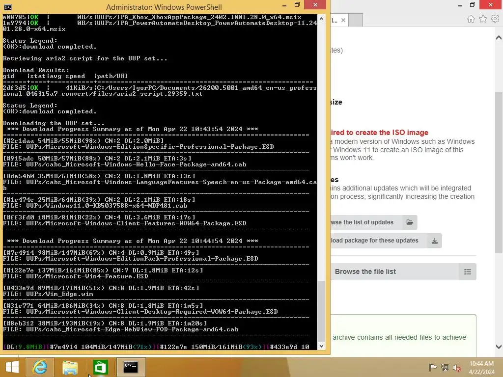This screenshot has width=503, height=377.
Task: Open the network tray icon
Action: click(445, 367)
